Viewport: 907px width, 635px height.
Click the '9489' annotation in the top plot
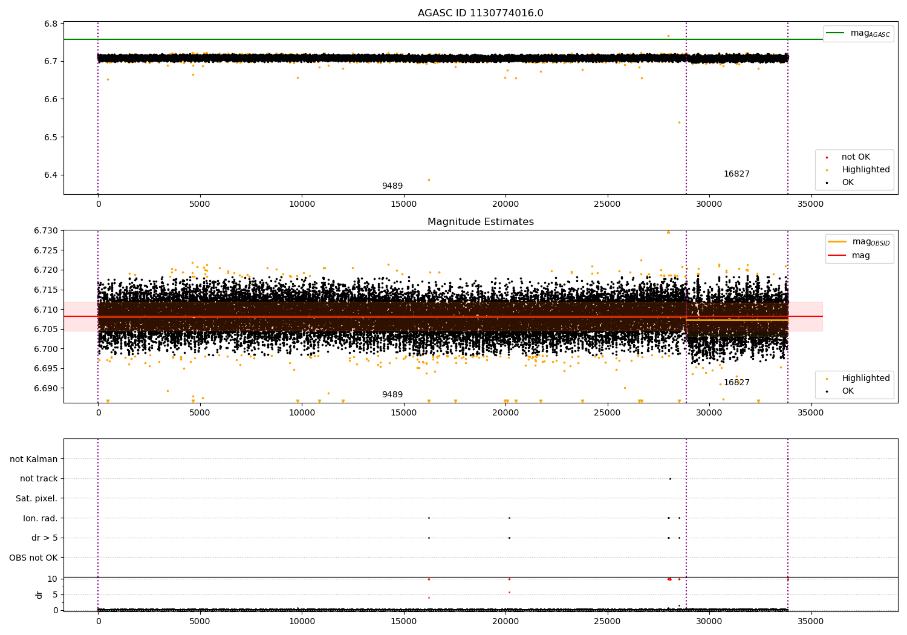click(392, 186)
